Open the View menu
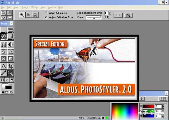The height and width of the screenshot is (120, 169). pyautogui.click(x=43, y=8)
